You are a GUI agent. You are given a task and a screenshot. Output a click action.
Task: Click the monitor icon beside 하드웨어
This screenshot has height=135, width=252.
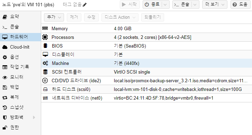click(5, 37)
